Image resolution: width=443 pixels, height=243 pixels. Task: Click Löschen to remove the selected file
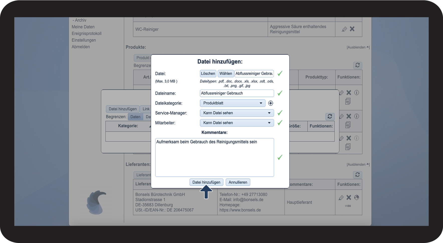pos(208,74)
